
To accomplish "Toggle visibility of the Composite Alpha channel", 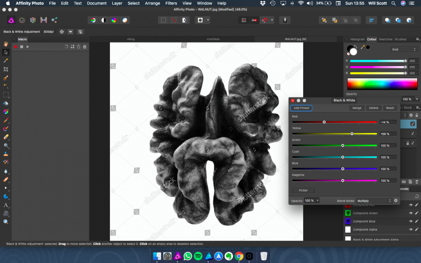I will pyautogui.click(x=411, y=229).
